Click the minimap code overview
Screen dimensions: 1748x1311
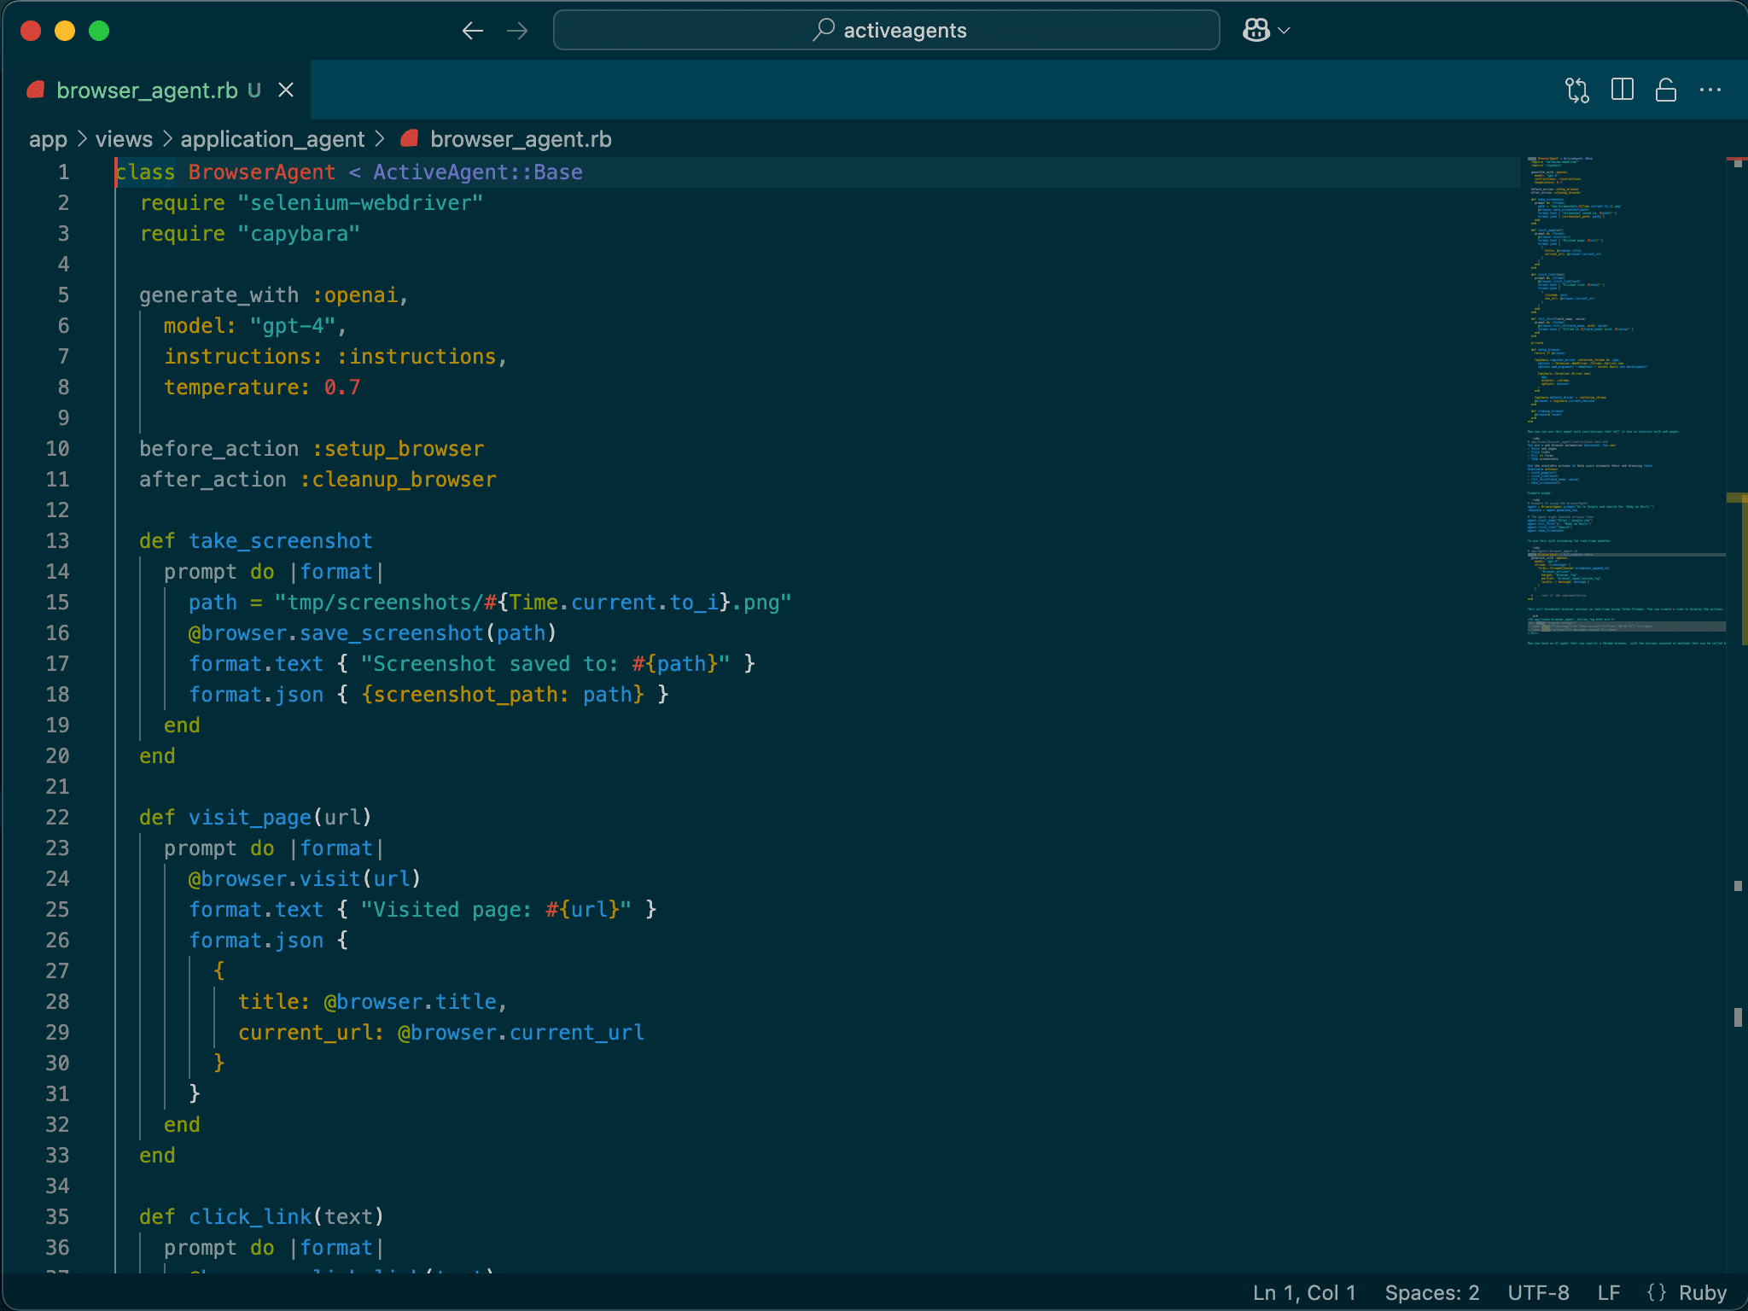click(x=1624, y=401)
